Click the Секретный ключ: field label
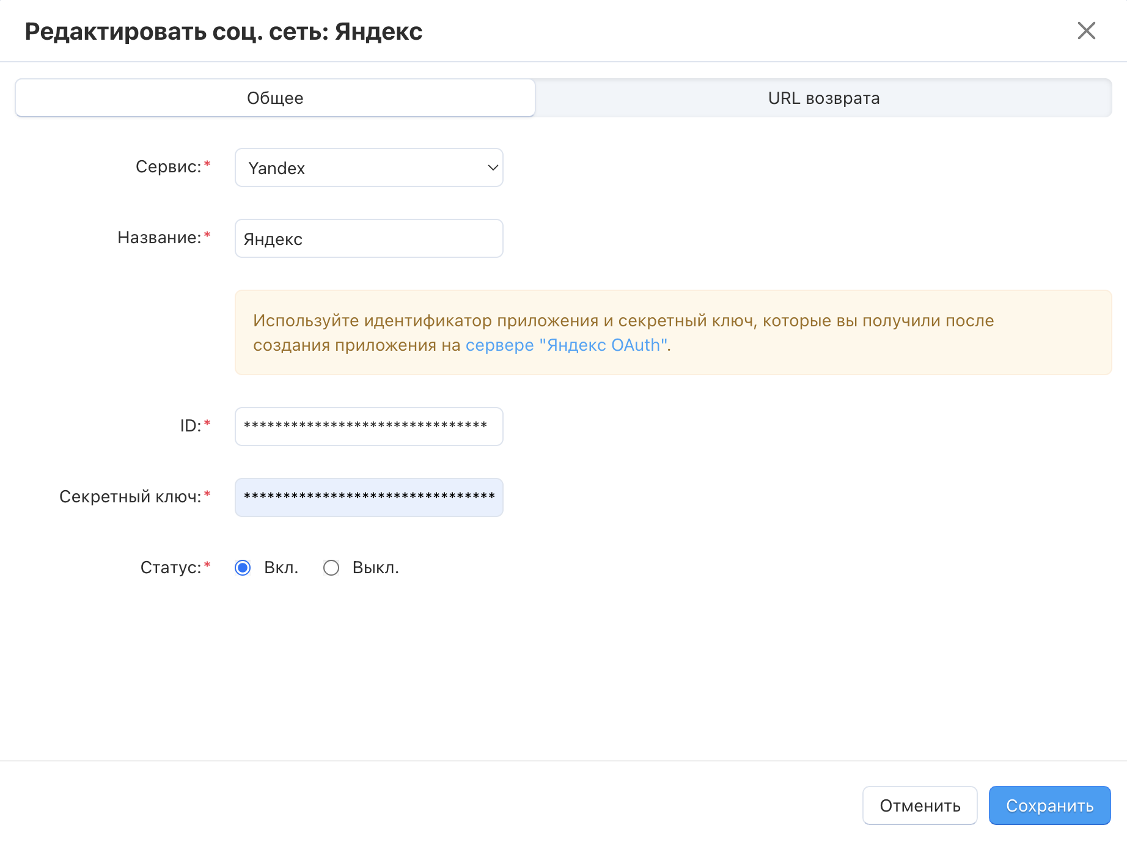1127x847 pixels. click(130, 497)
